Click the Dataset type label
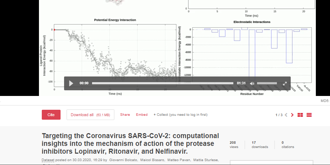330x165 pixels. [x=48, y=160]
